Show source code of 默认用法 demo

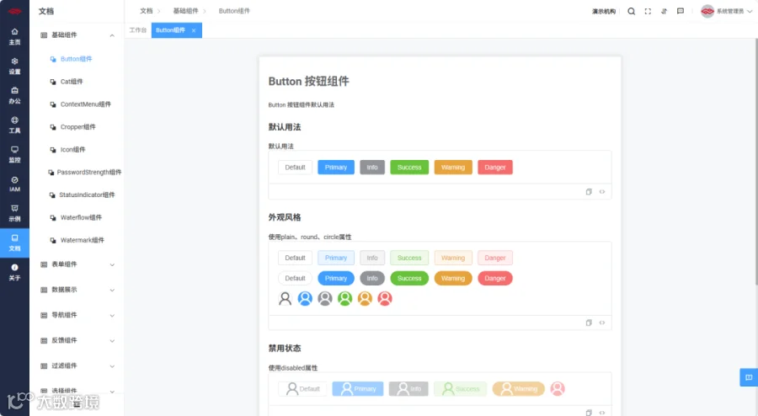point(602,192)
